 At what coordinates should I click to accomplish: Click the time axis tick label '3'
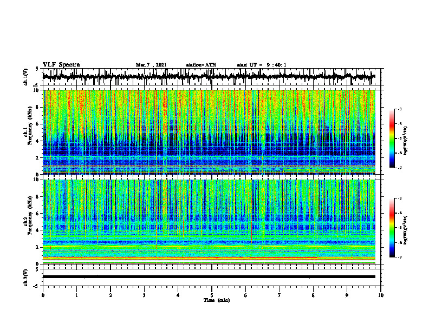[144, 295]
